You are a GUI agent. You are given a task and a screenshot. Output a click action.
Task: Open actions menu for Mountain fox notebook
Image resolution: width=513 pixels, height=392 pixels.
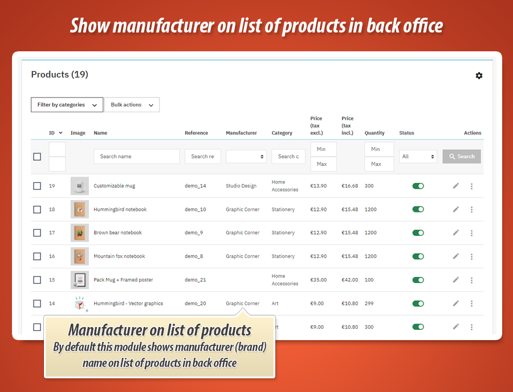(471, 256)
